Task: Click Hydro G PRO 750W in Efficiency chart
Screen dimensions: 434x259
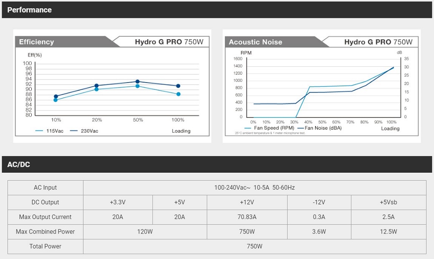Action: point(169,42)
